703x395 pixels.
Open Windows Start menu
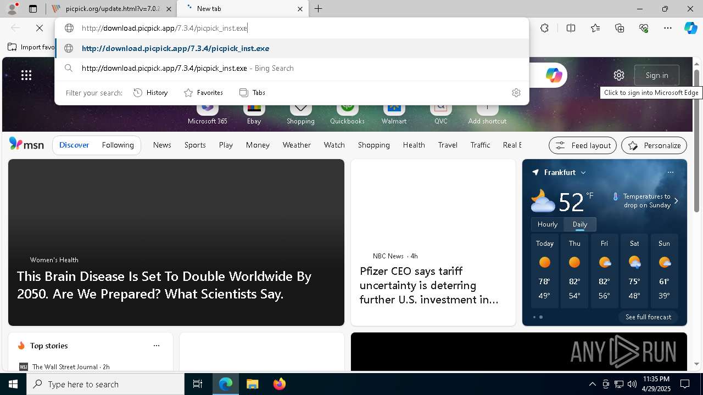(x=13, y=384)
